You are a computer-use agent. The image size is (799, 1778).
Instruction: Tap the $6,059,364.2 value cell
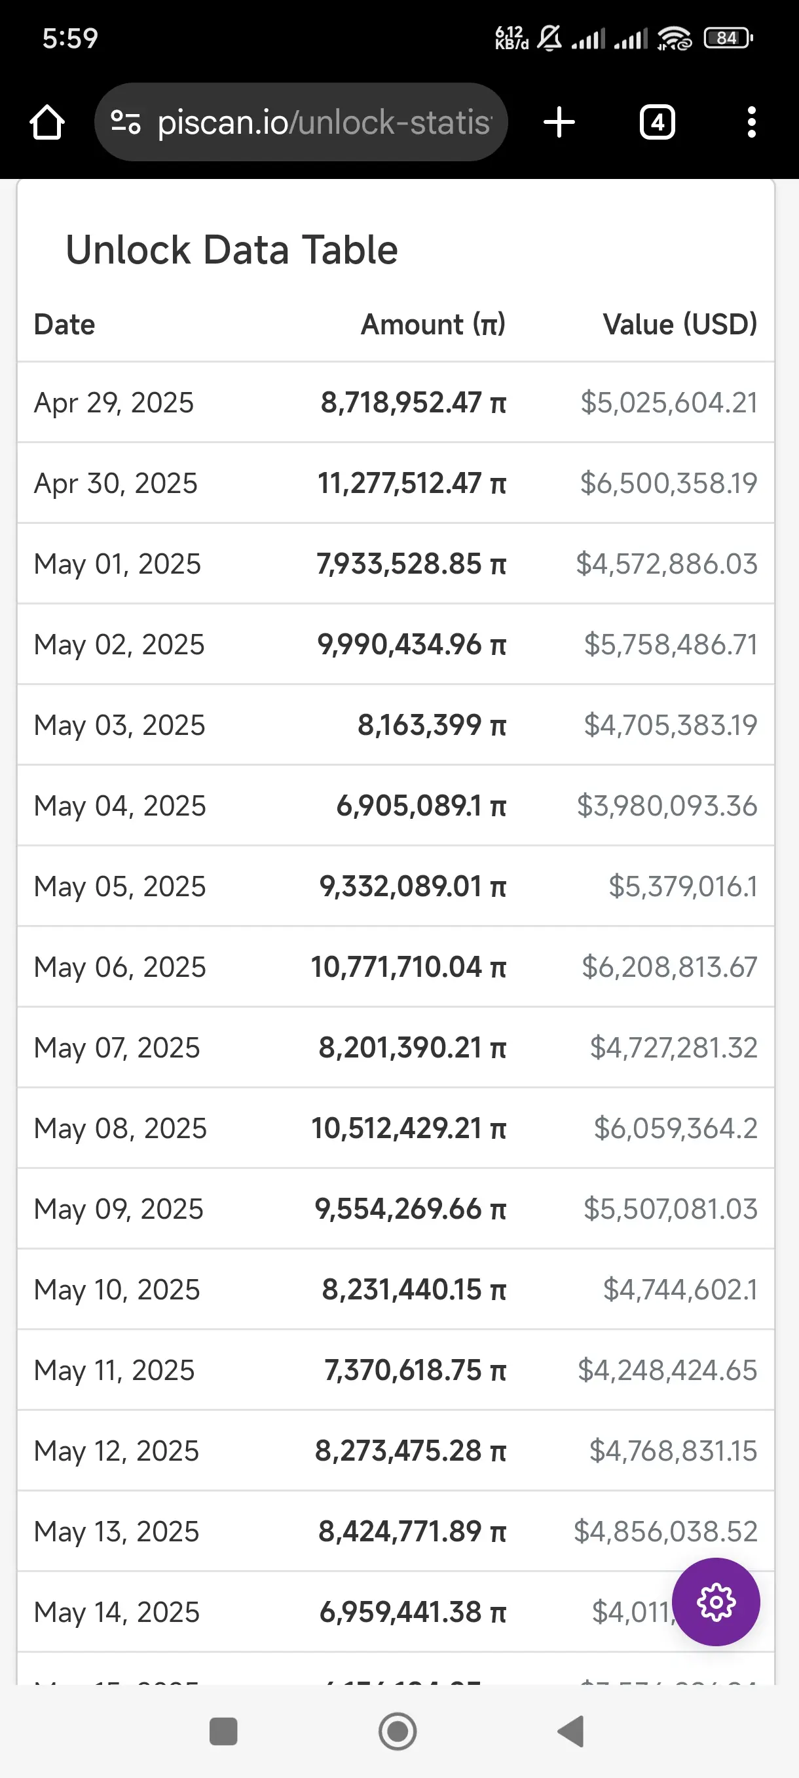click(676, 1128)
